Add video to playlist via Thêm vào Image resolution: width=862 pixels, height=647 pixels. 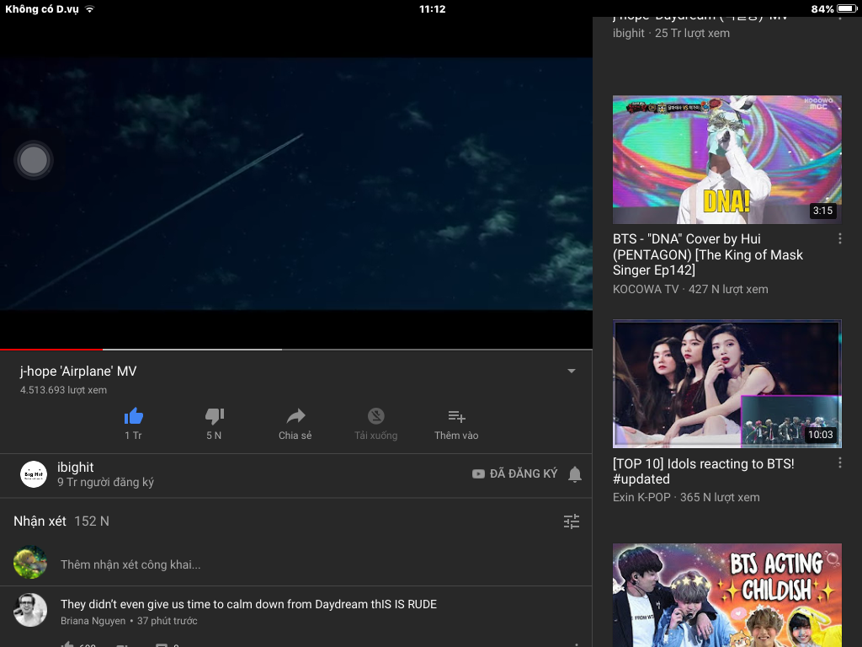tap(456, 417)
